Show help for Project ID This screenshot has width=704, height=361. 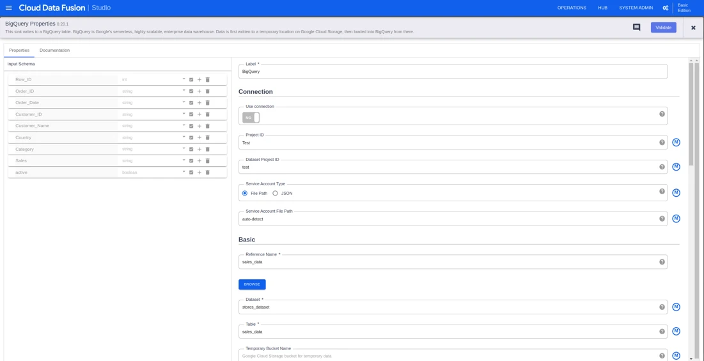click(x=662, y=142)
